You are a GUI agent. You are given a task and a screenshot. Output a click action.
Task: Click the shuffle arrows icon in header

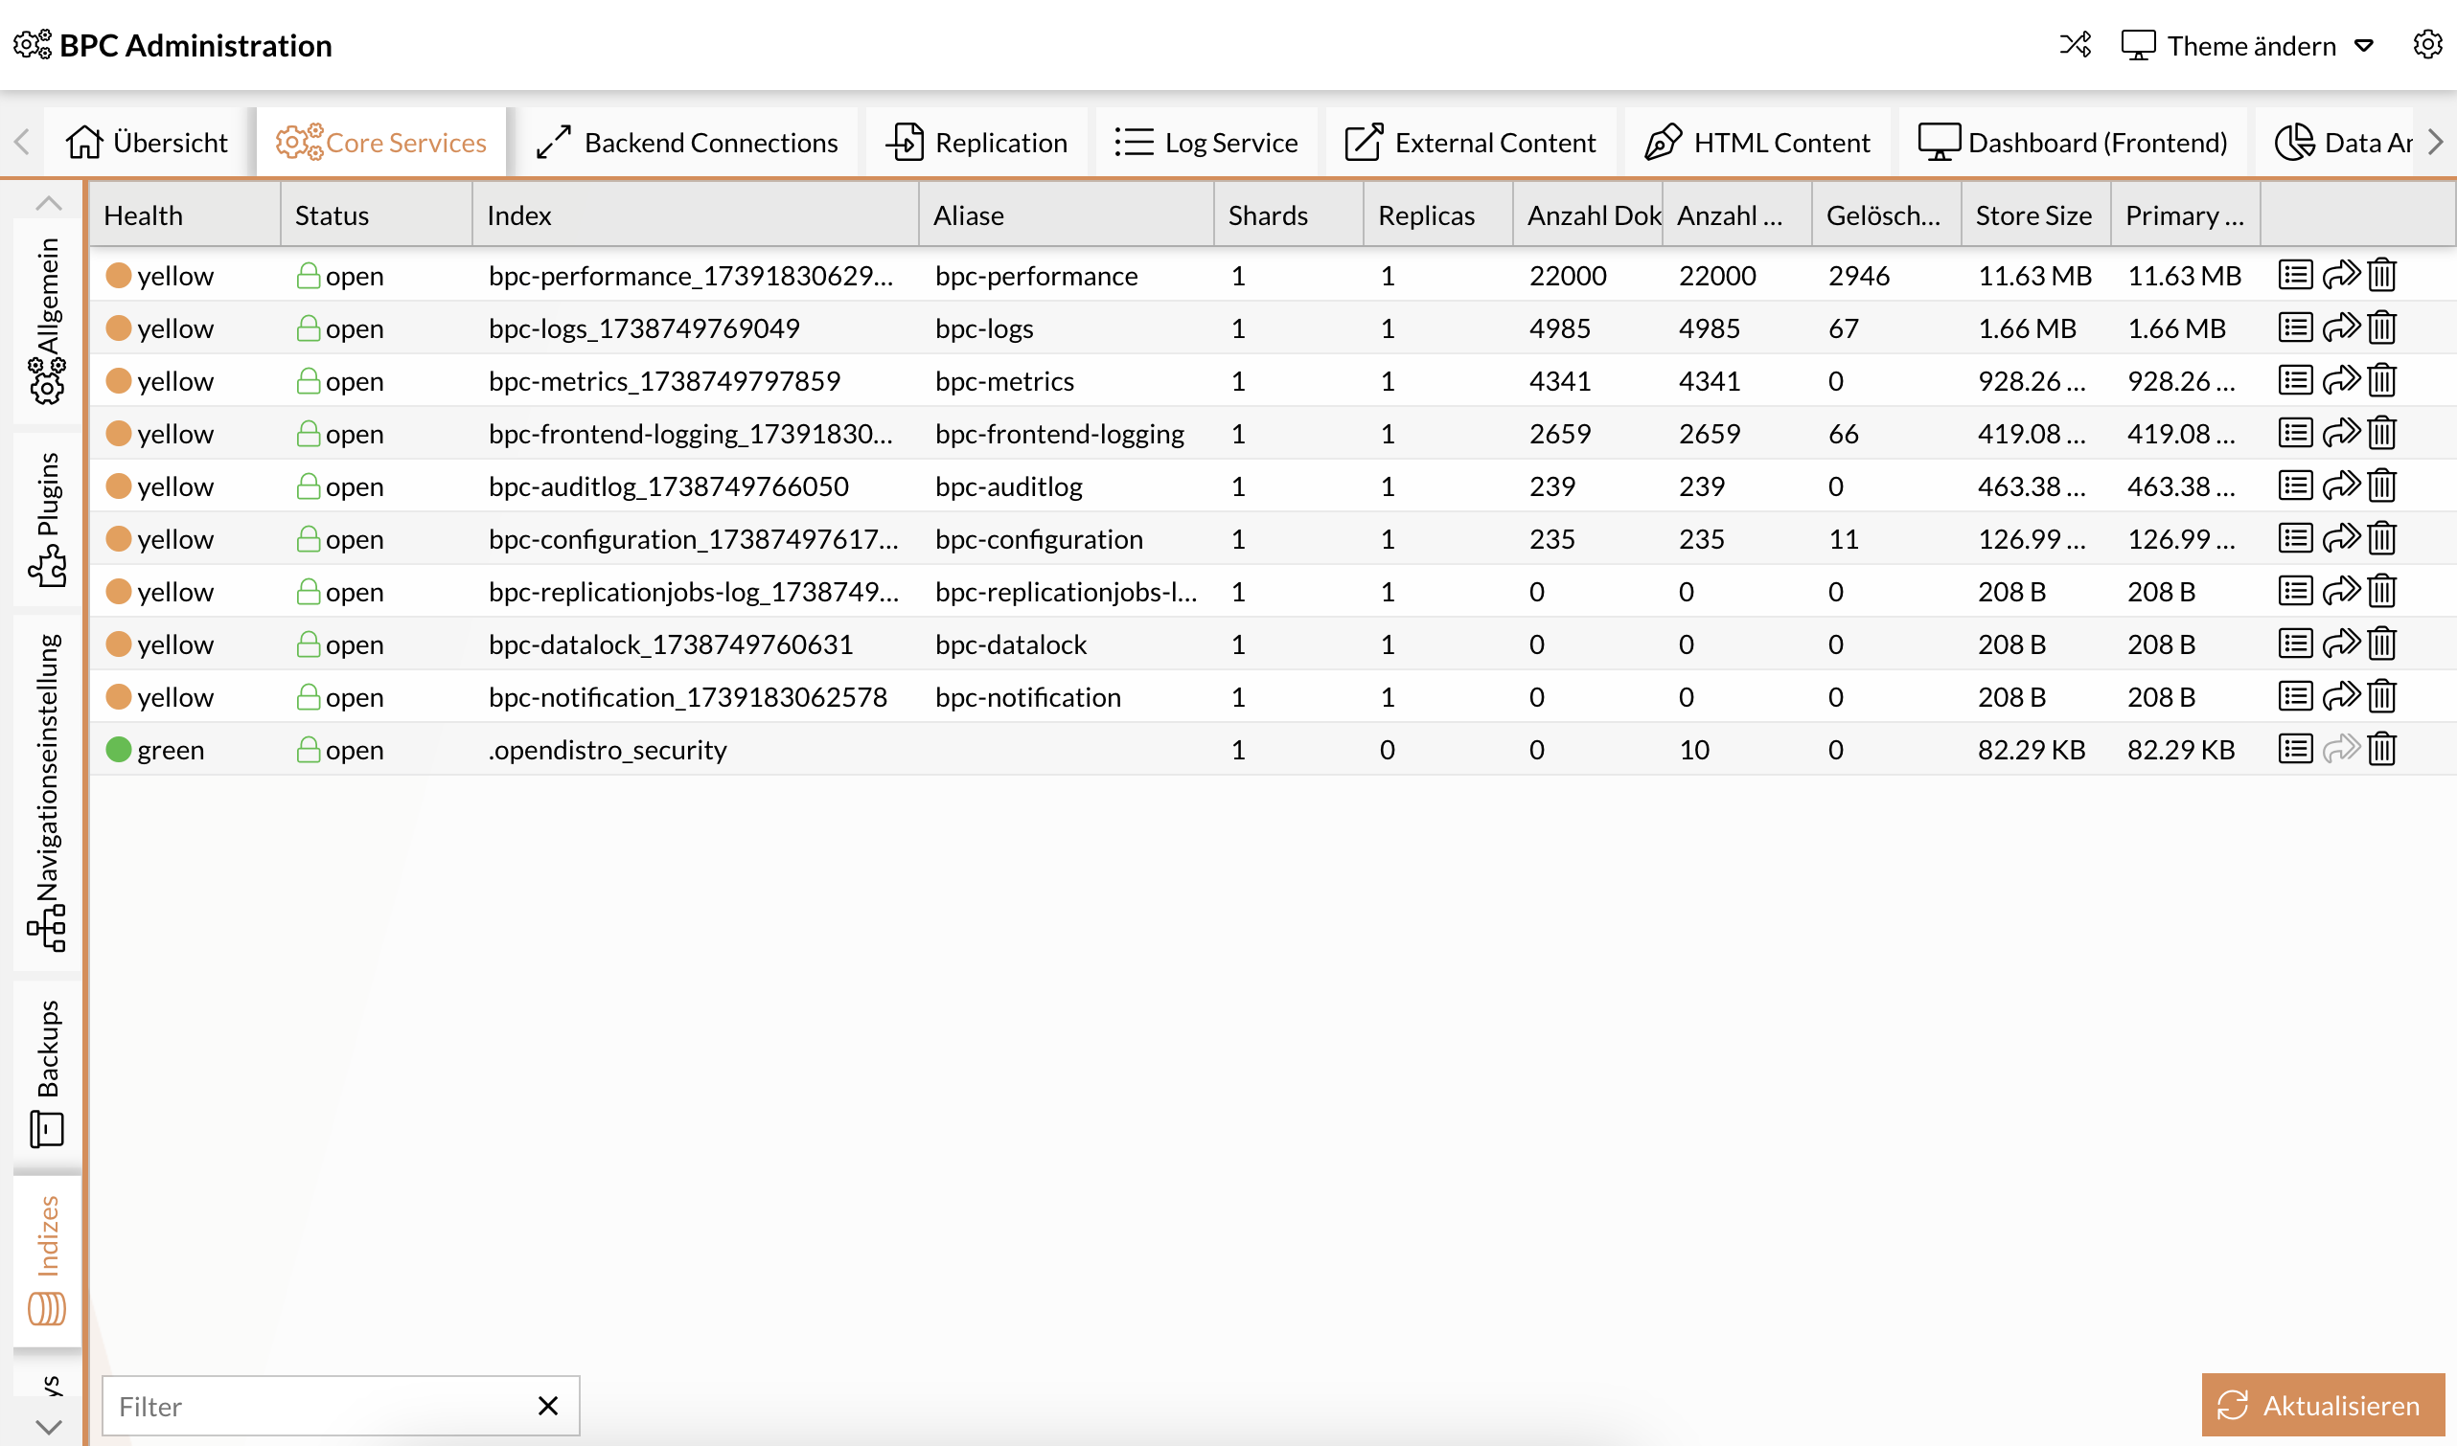[2075, 45]
